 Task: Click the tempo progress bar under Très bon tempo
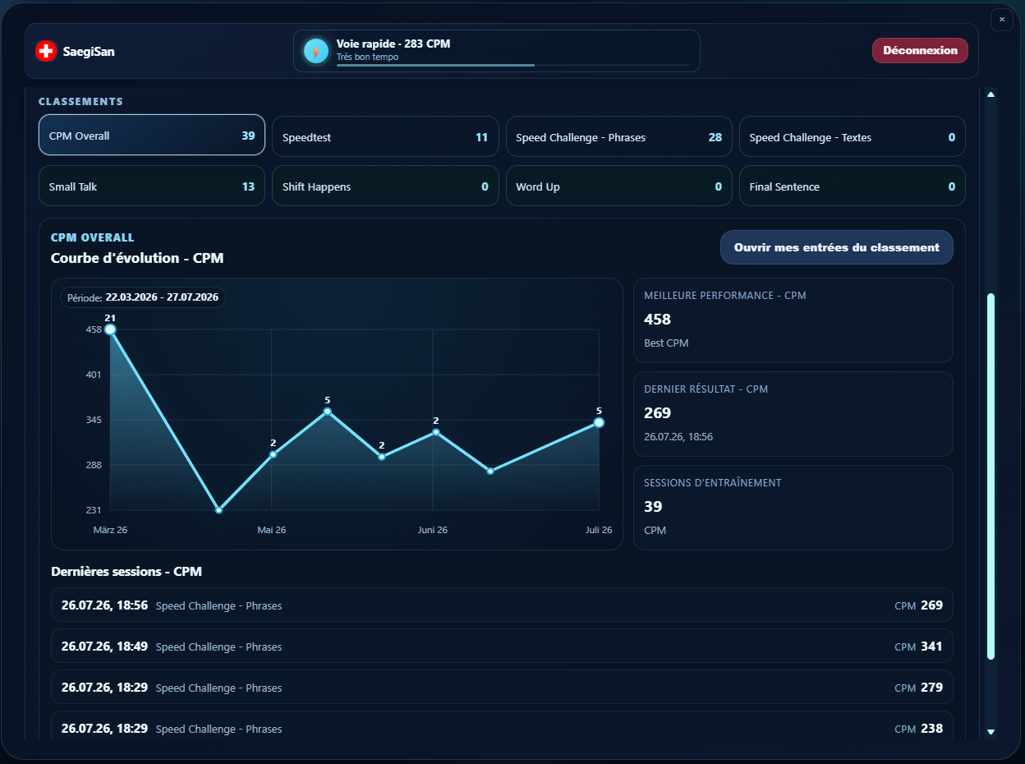click(513, 65)
